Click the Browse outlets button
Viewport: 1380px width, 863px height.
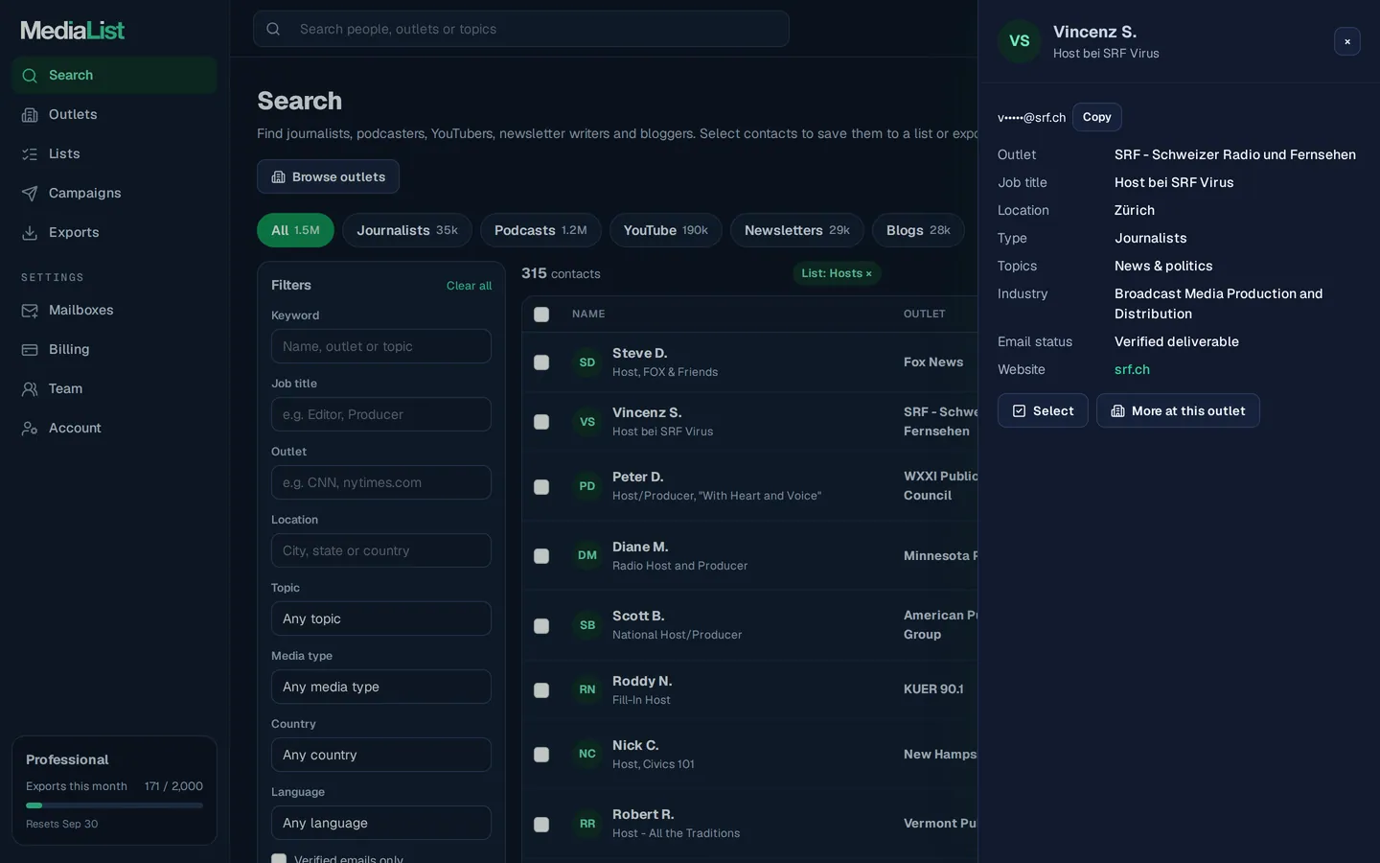click(x=328, y=176)
